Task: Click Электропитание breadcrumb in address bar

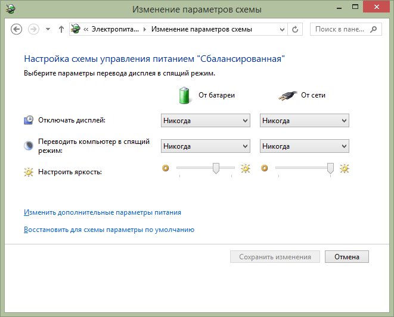Action: pos(114,29)
